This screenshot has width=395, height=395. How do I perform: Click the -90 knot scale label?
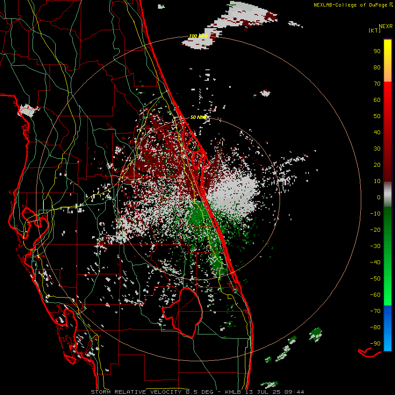point(375,343)
